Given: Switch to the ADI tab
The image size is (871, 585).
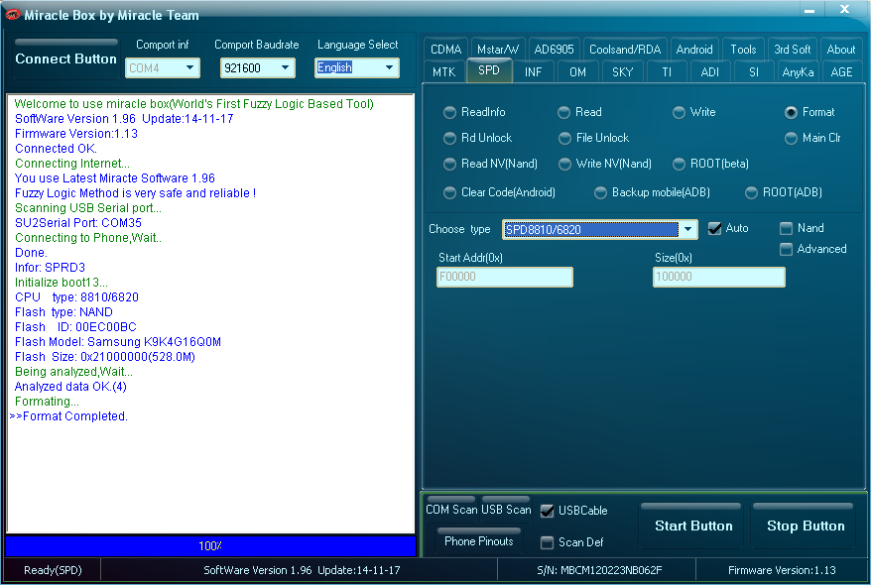Looking at the screenshot, I should coord(710,72).
